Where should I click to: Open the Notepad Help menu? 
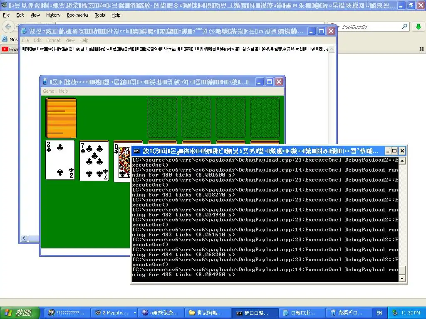pos(84,40)
